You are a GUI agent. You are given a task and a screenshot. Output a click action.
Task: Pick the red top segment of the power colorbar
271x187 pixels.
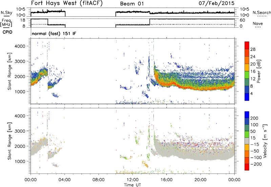pyautogui.click(x=247, y=46)
